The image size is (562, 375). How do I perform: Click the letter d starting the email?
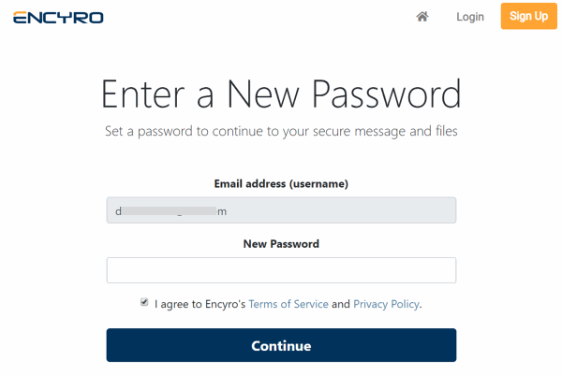pos(118,211)
